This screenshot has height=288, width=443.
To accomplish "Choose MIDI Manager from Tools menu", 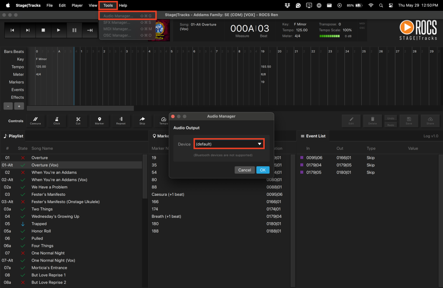I will [127, 29].
